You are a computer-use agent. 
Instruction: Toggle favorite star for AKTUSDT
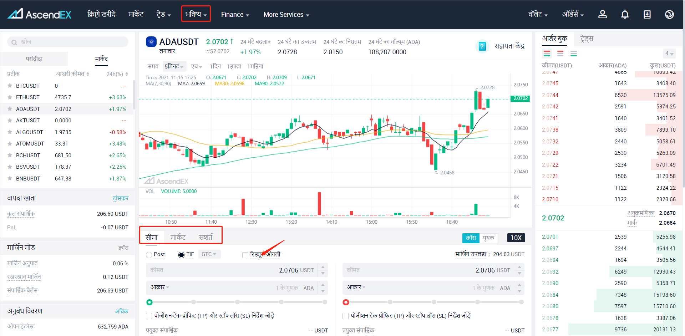click(10, 120)
